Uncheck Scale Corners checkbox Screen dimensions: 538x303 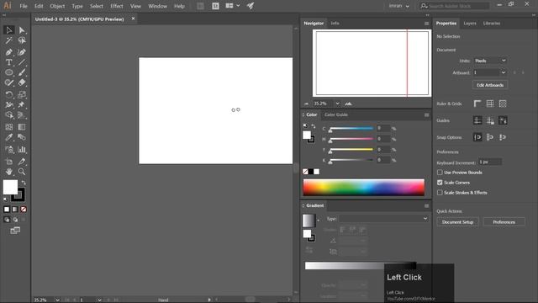(x=440, y=183)
